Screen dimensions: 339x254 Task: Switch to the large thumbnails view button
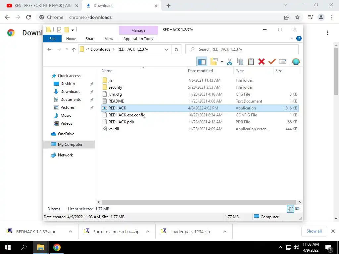point(298,209)
